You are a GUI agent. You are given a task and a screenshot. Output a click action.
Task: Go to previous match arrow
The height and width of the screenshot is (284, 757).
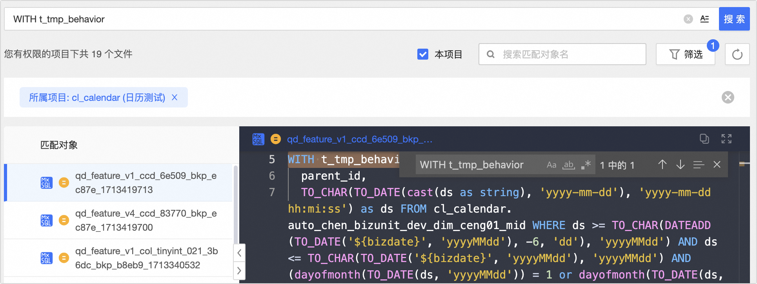[662, 165]
